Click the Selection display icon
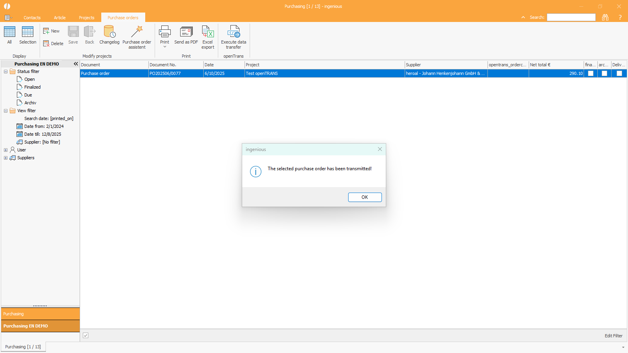This screenshot has width=628, height=353. 27,32
